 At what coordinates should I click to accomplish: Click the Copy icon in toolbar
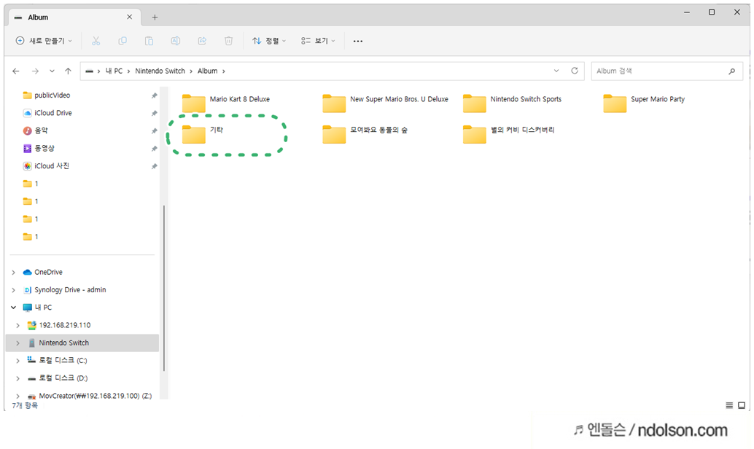(123, 41)
